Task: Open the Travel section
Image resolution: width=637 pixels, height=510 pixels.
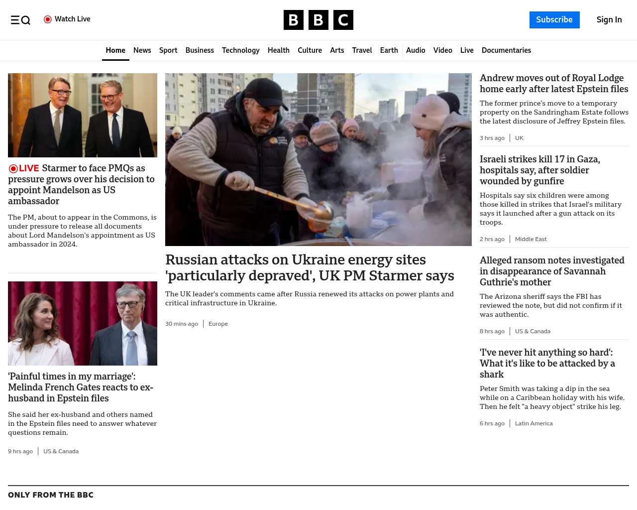Action: click(x=362, y=50)
